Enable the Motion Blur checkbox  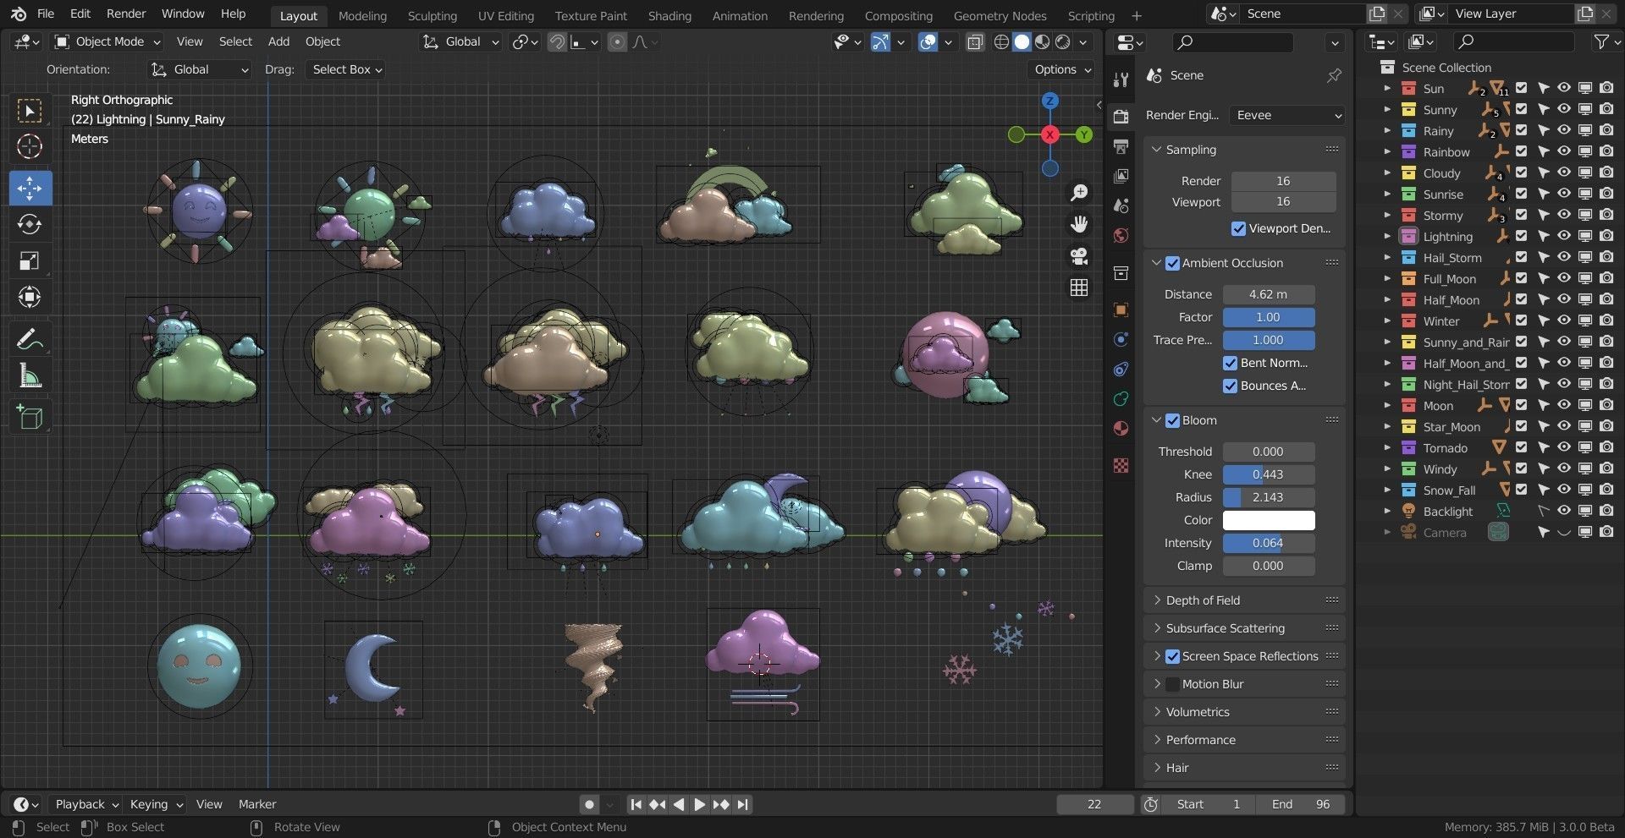pos(1172,684)
